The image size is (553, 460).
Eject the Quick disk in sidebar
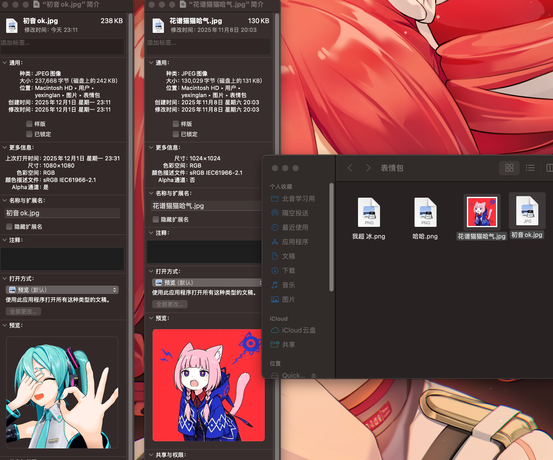pyautogui.click(x=313, y=375)
